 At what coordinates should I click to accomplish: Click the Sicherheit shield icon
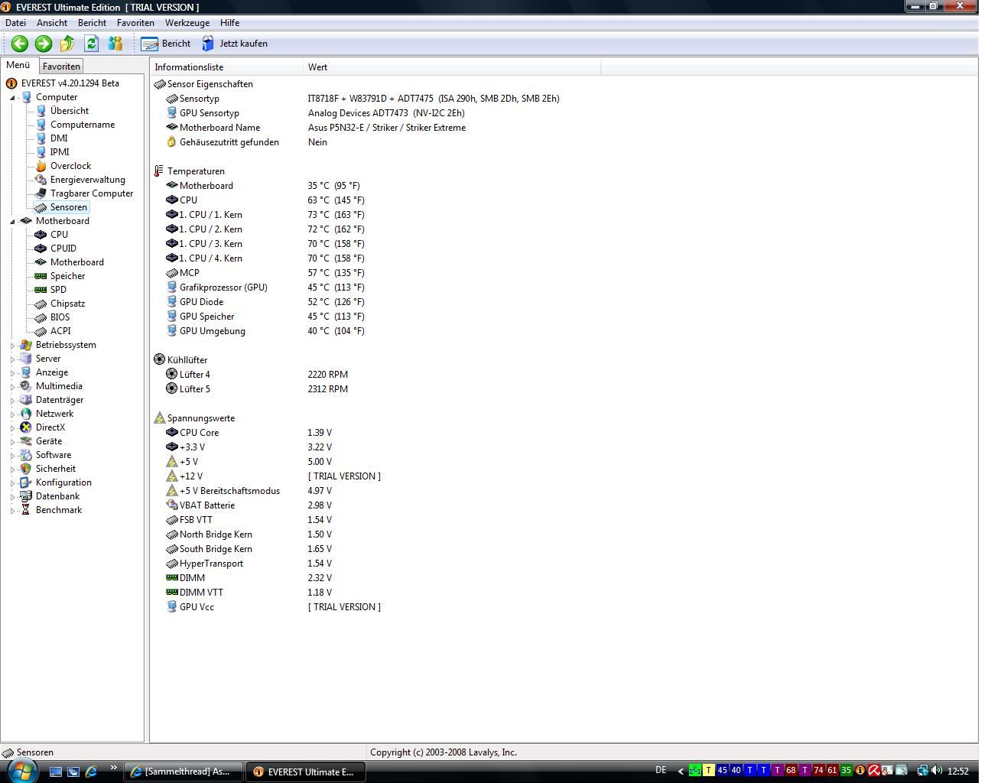point(26,469)
